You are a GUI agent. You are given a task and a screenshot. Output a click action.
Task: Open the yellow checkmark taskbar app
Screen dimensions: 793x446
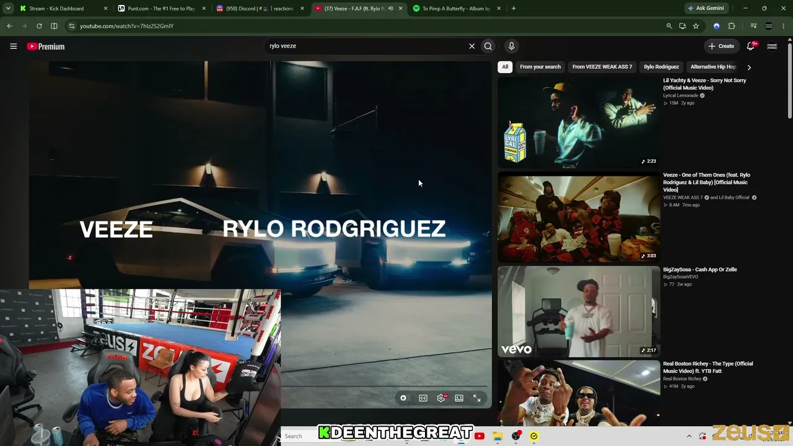coord(534,436)
